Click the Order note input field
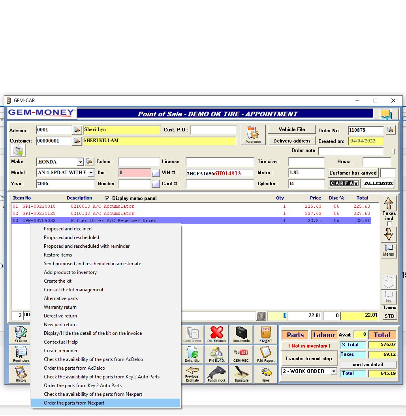 [351, 151]
